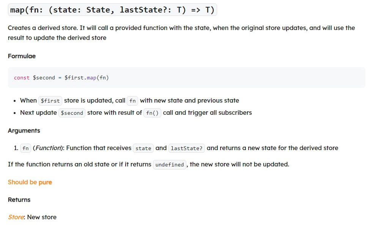Click the inline $first code tag
367x228 pixels.
(x=50, y=101)
